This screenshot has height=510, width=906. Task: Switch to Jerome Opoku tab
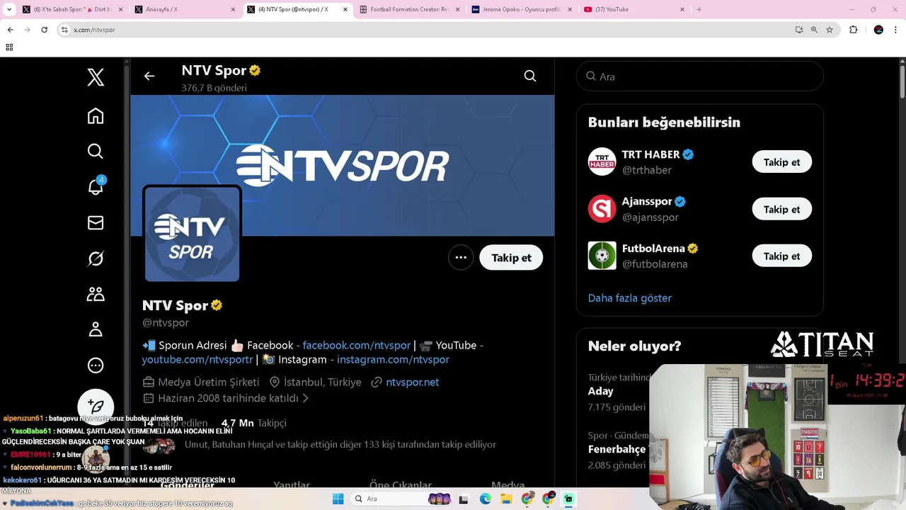pyautogui.click(x=522, y=9)
